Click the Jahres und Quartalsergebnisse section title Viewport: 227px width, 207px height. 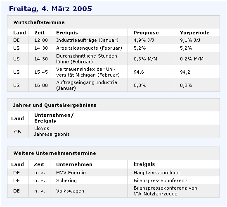(x=55, y=105)
